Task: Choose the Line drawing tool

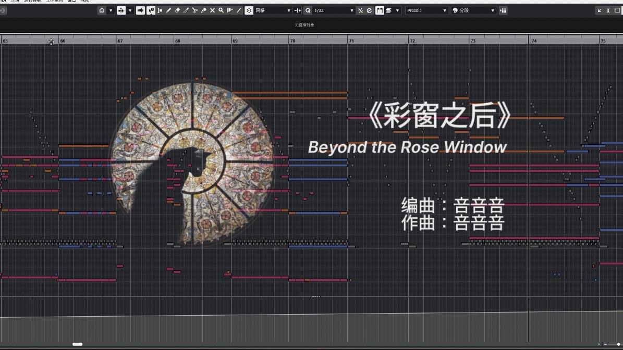Action: pyautogui.click(x=238, y=11)
